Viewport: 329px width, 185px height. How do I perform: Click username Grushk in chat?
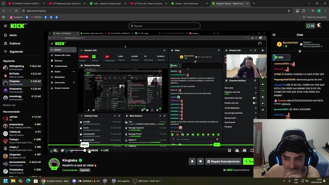[x=282, y=101]
